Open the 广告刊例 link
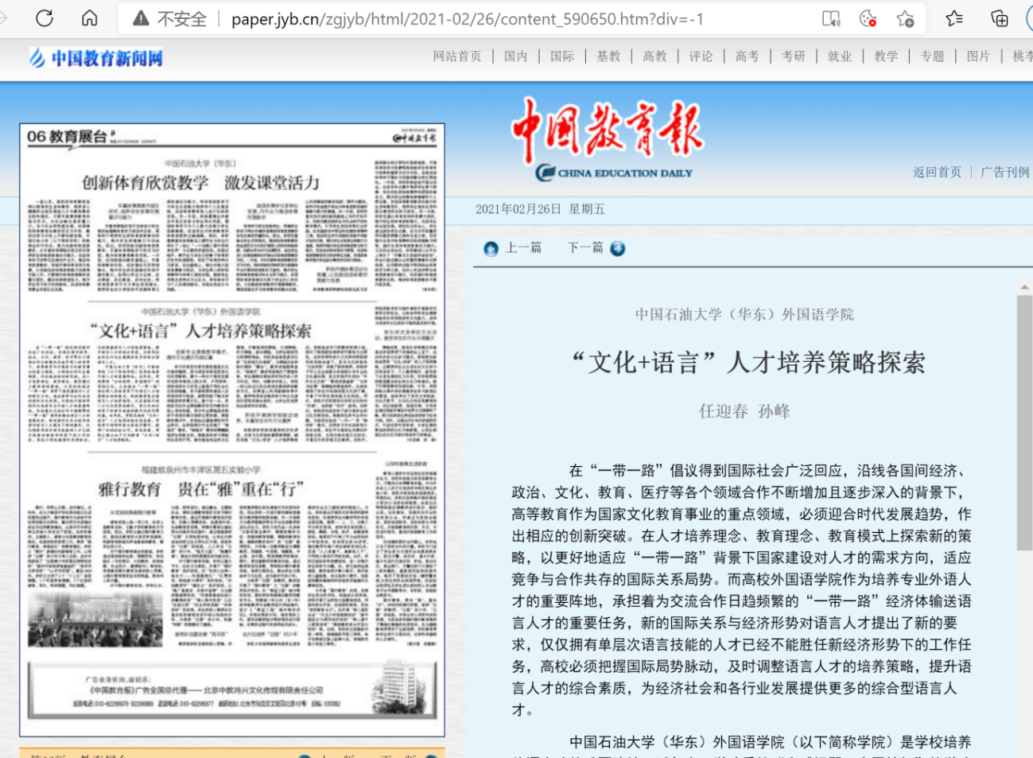The width and height of the screenshot is (1033, 758). pyautogui.click(x=1004, y=172)
